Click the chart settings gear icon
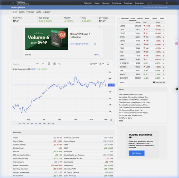Screen dimensions: 179x178 point(111,120)
